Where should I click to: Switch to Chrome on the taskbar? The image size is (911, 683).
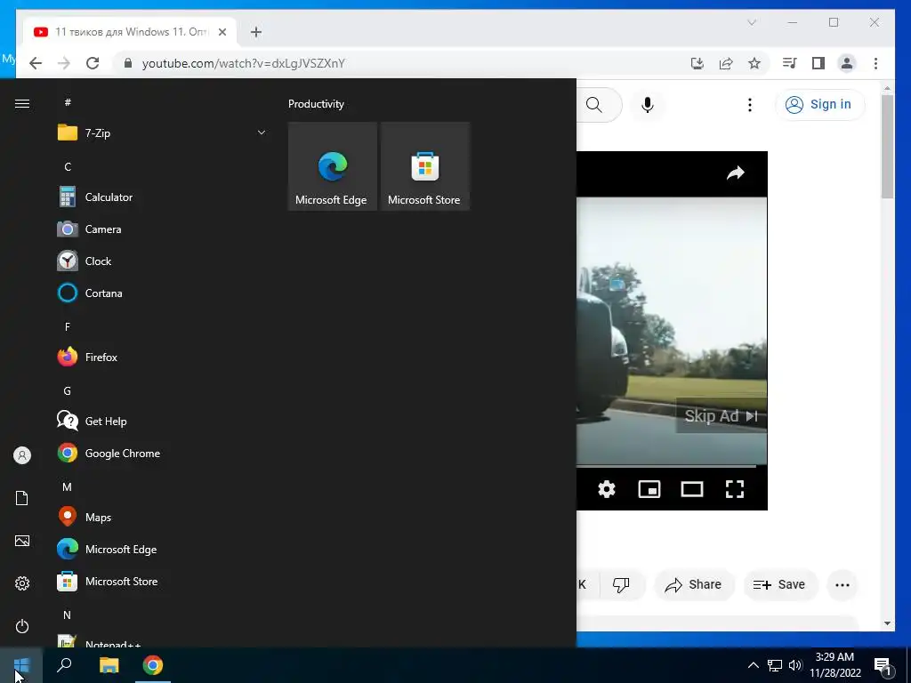click(x=153, y=665)
